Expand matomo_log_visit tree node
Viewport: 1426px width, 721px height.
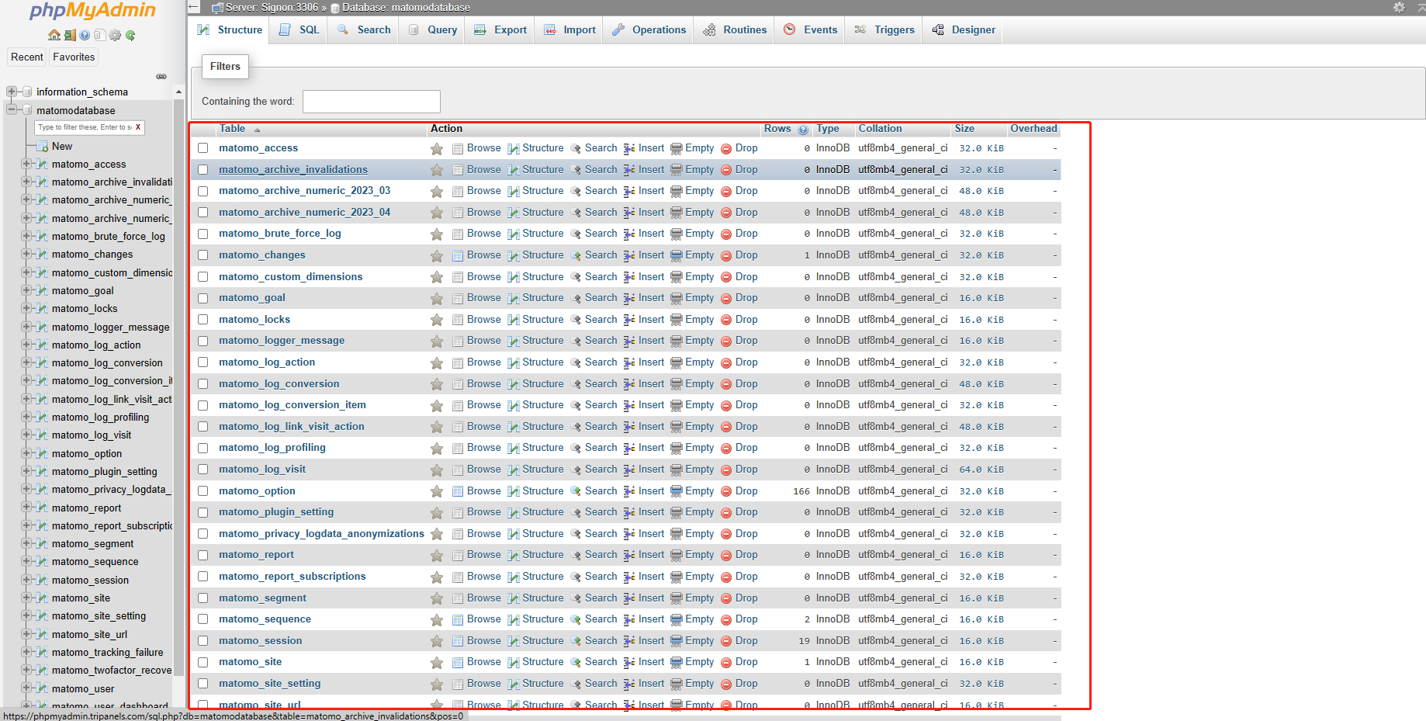click(26, 435)
